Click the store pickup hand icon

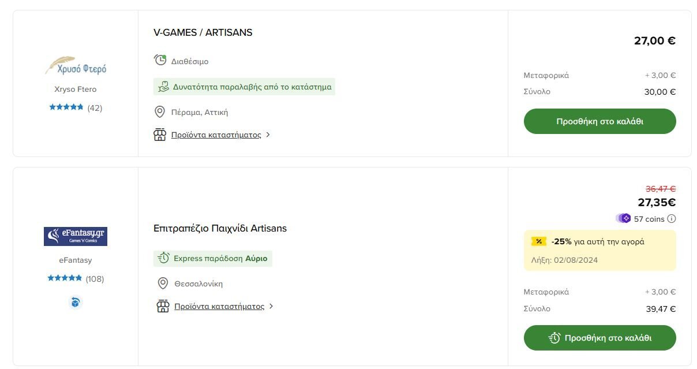(163, 87)
